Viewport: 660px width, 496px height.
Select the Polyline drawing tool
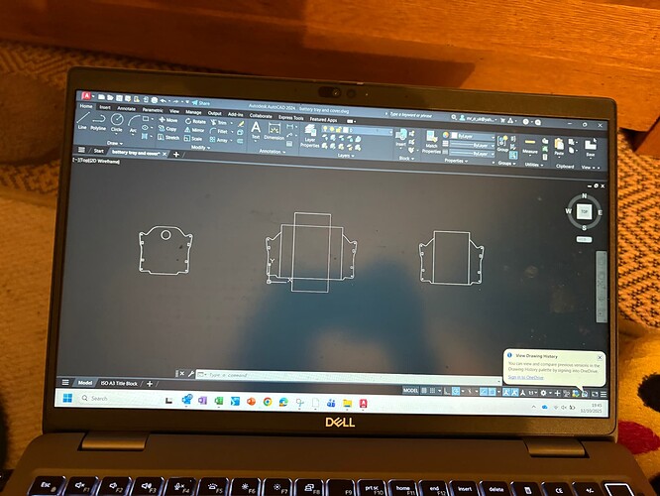(98, 122)
